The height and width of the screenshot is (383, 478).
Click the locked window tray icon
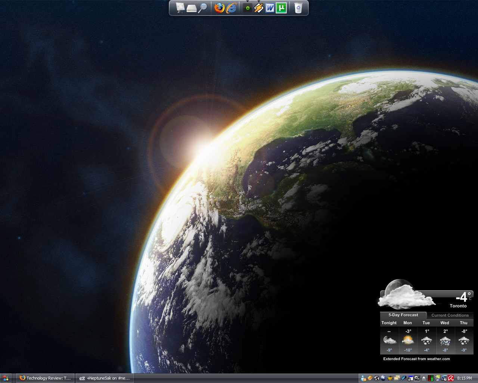410,378
